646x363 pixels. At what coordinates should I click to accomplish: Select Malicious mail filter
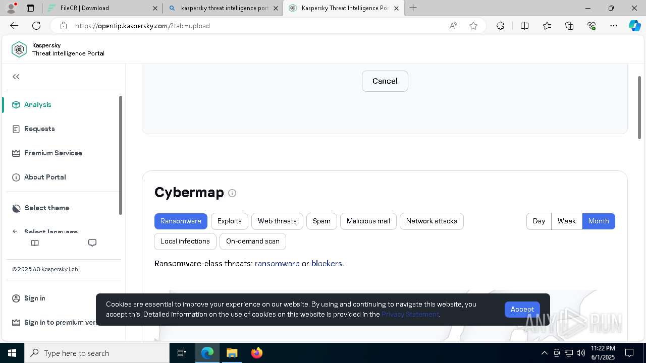(x=368, y=221)
